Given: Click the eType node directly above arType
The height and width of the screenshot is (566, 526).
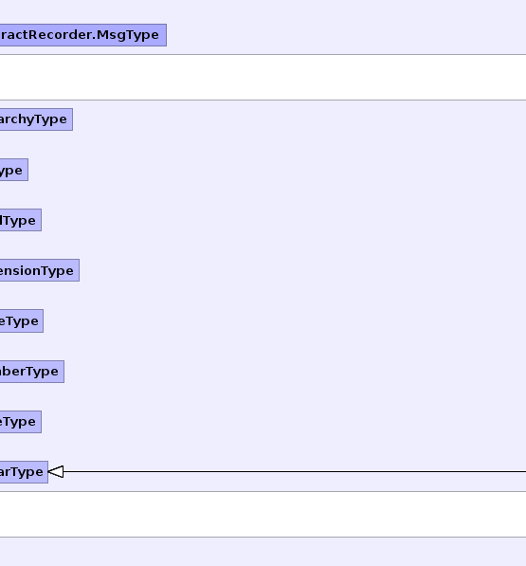Looking at the screenshot, I should coord(21,421).
